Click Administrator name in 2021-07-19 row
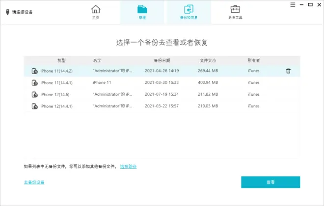Image resolution: width=324 pixels, height=206 pixels. point(112,94)
